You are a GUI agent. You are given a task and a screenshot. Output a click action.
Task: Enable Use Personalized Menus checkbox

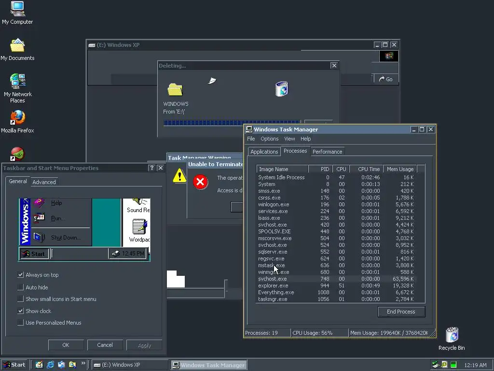(x=20, y=323)
